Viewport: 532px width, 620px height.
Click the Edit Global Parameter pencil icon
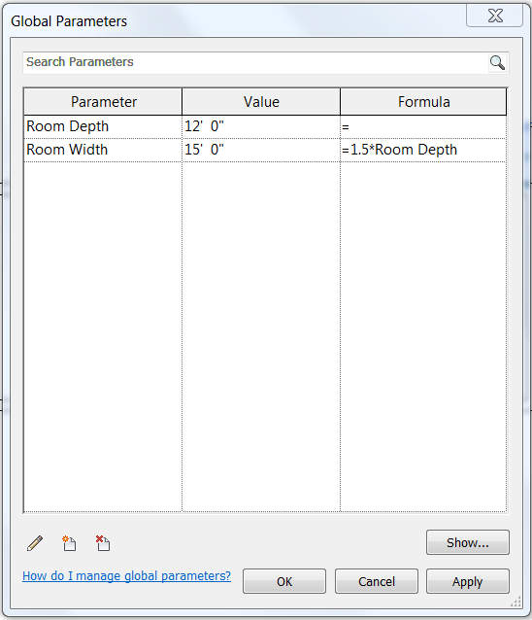35,543
